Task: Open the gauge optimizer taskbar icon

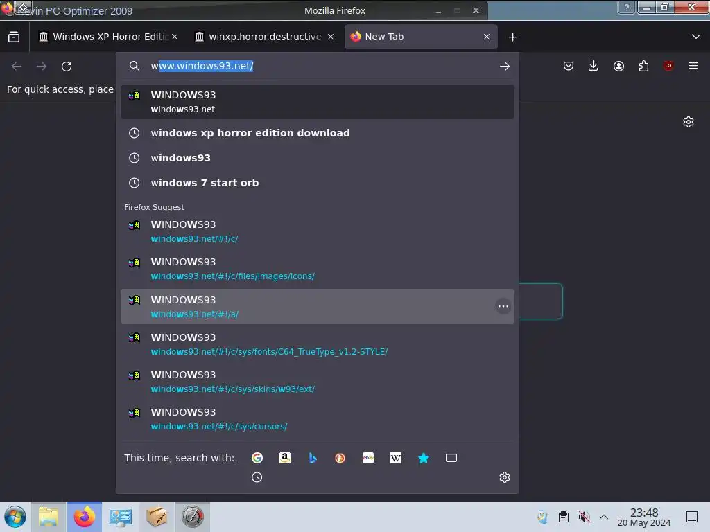Action: pyautogui.click(x=193, y=517)
